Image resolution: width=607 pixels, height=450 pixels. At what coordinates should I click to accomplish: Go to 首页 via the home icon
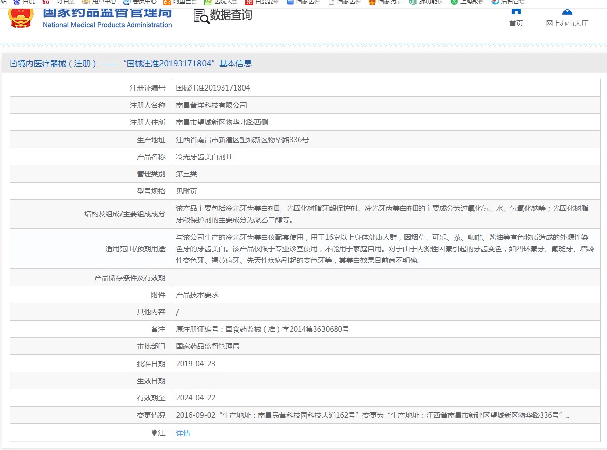[515, 11]
